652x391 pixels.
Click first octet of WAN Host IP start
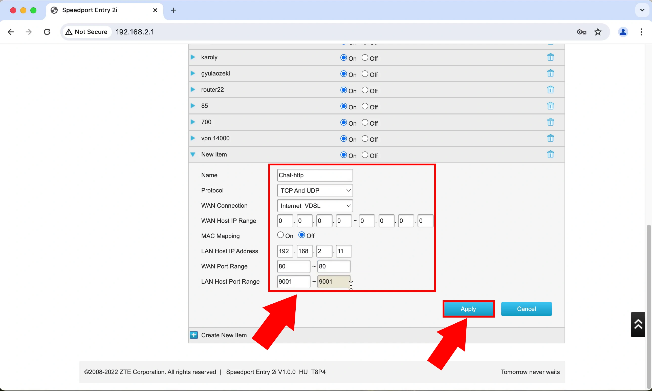tap(285, 221)
